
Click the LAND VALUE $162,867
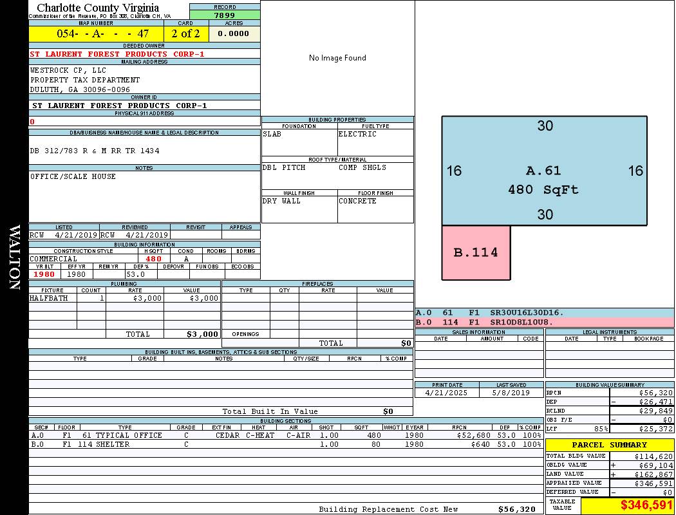(653, 474)
